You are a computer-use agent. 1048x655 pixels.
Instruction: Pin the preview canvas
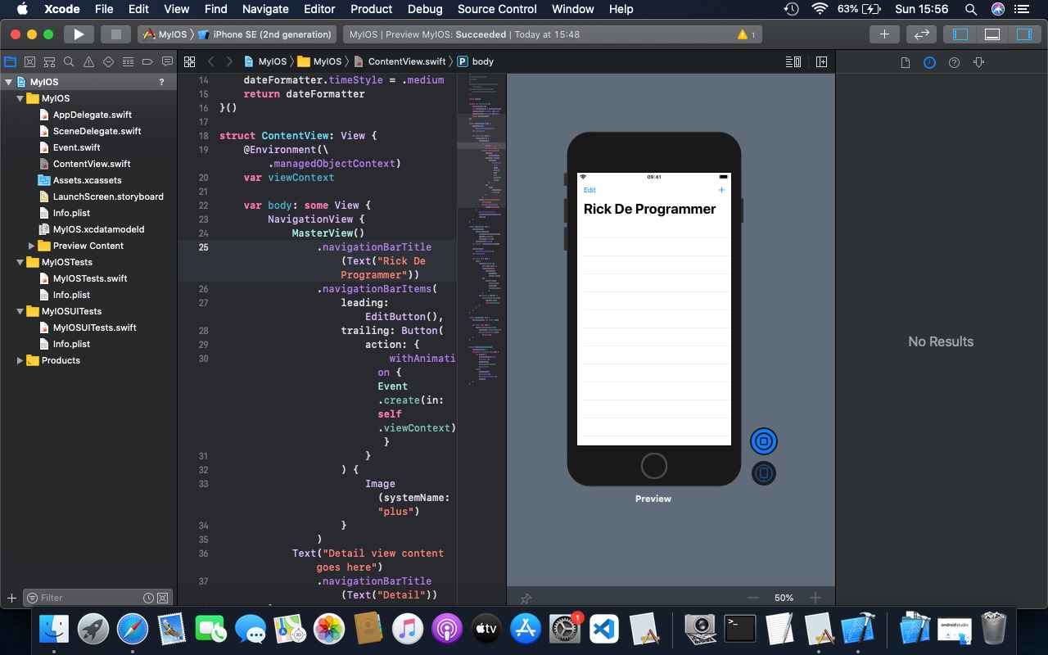click(526, 599)
